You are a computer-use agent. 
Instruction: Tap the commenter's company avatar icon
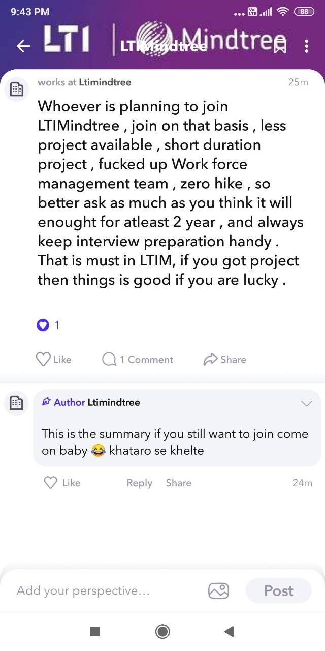click(17, 403)
